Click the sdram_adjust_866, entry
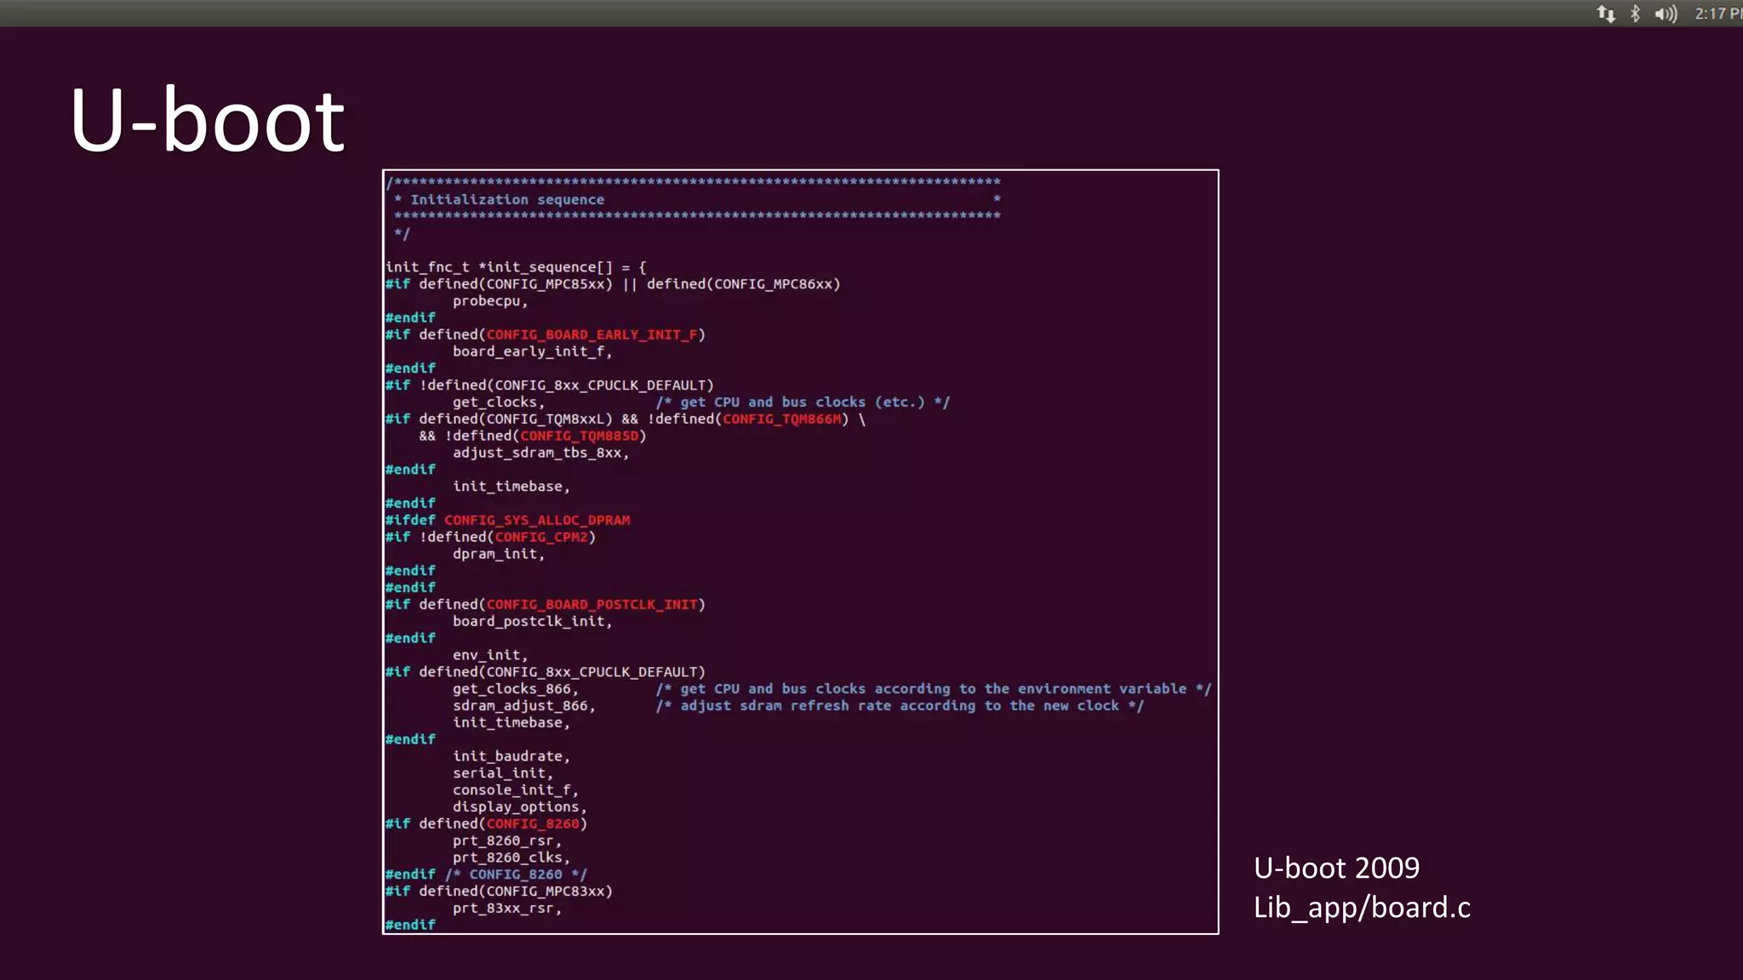Image resolution: width=1743 pixels, height=980 pixels. tap(523, 706)
